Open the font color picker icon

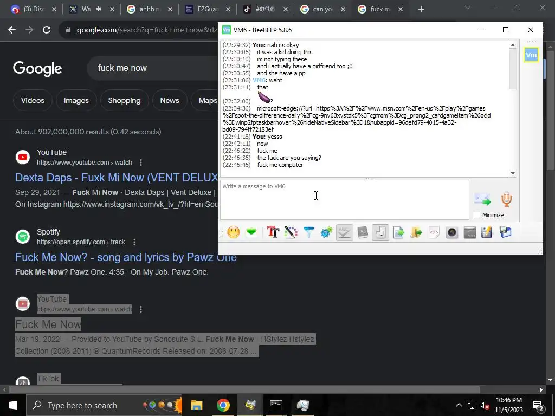291,232
